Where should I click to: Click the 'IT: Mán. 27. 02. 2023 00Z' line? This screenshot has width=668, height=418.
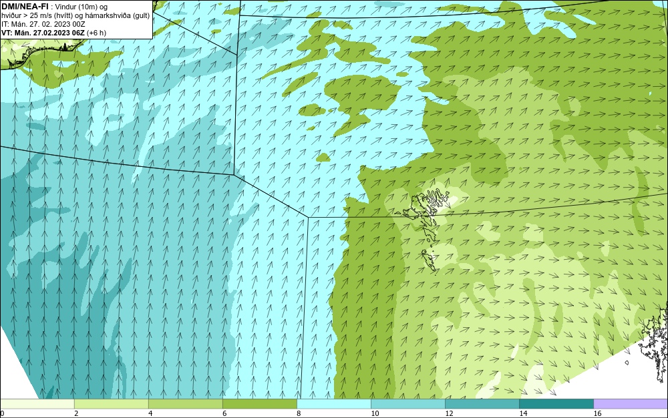coord(43,24)
